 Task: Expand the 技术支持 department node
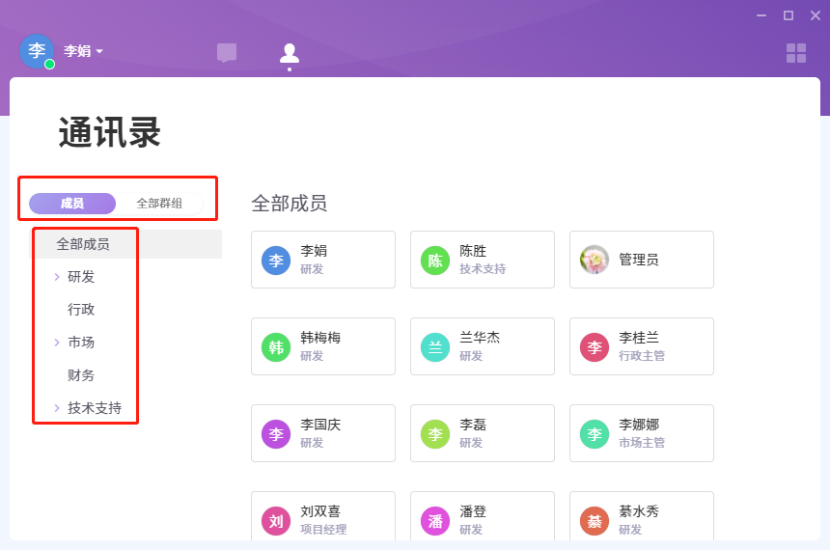click(x=57, y=408)
